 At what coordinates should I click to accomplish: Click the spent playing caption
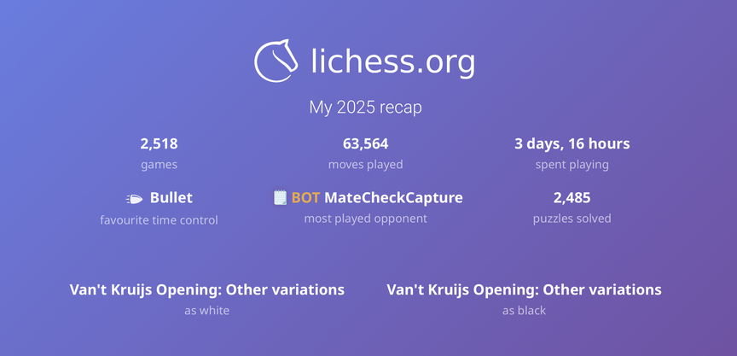point(572,165)
